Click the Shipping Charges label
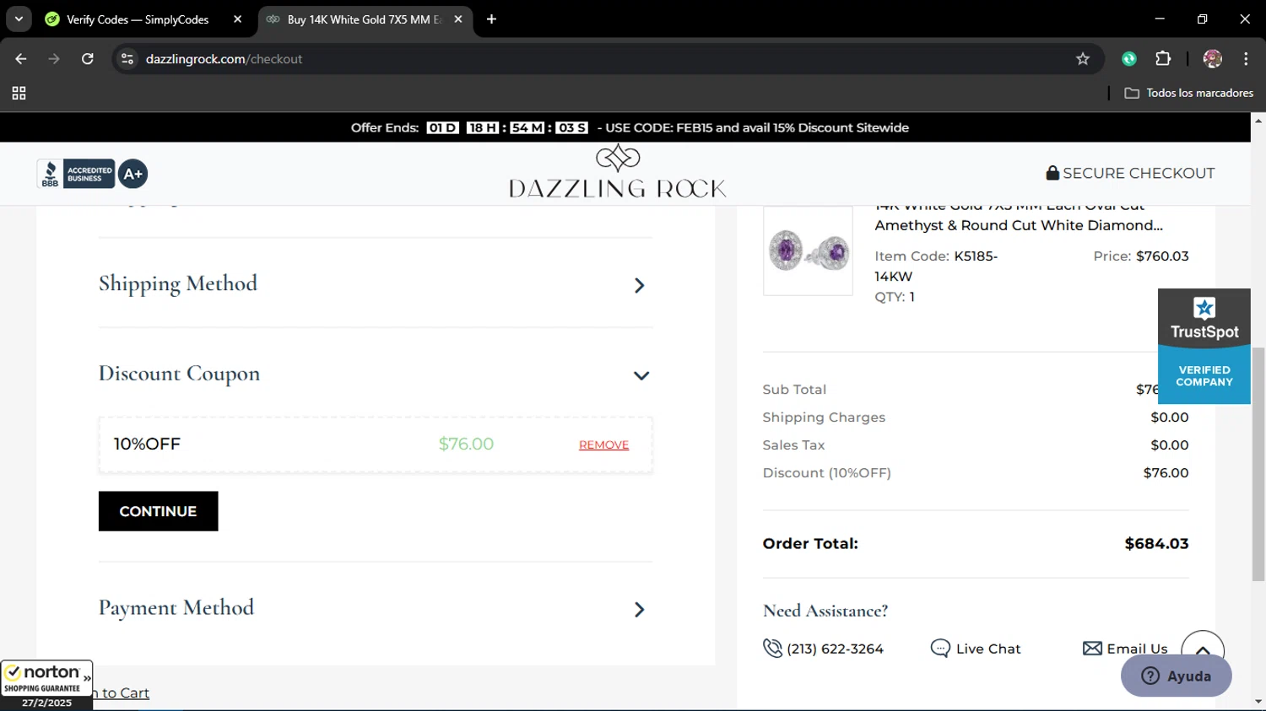 [824, 417]
